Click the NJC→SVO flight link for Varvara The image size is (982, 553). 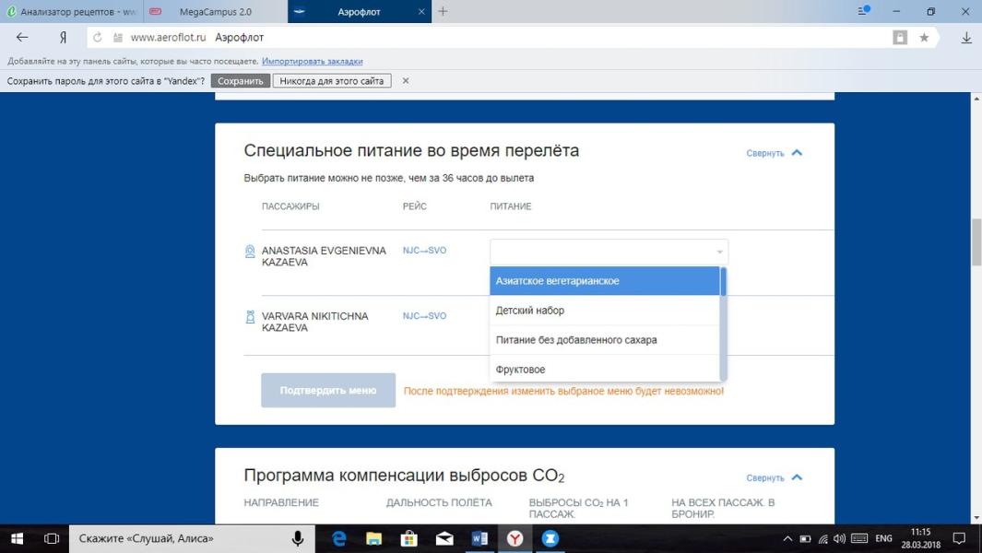425,315
